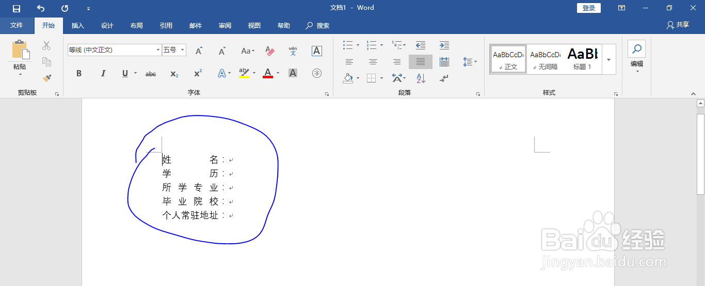Undo the last action

[41, 8]
